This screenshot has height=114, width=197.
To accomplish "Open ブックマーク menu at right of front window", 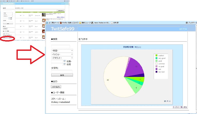I will [x=191, y=23].
